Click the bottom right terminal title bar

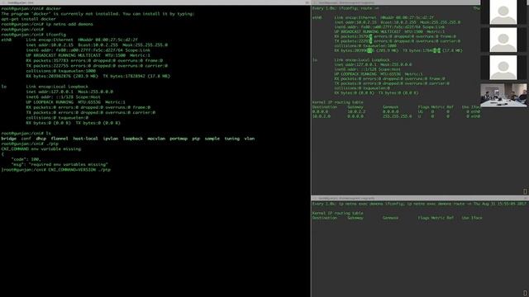point(420,198)
